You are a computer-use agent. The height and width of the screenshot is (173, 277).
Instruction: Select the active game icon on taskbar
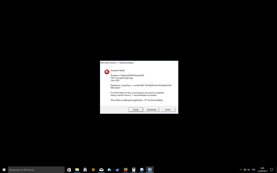click(150, 170)
